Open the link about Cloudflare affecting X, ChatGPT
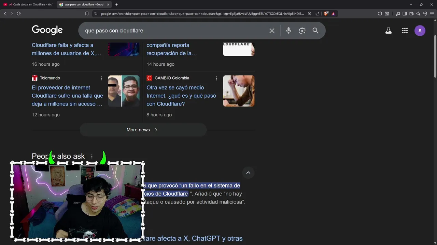Image resolution: width=437 pixels, height=245 pixels. click(x=193, y=239)
